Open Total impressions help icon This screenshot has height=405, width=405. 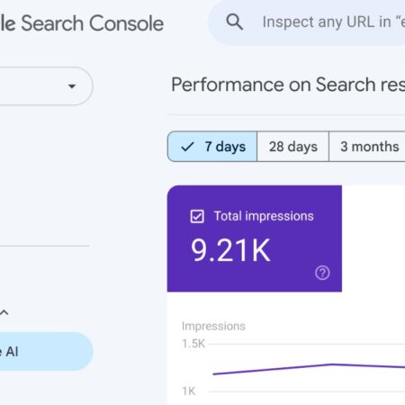point(322,273)
